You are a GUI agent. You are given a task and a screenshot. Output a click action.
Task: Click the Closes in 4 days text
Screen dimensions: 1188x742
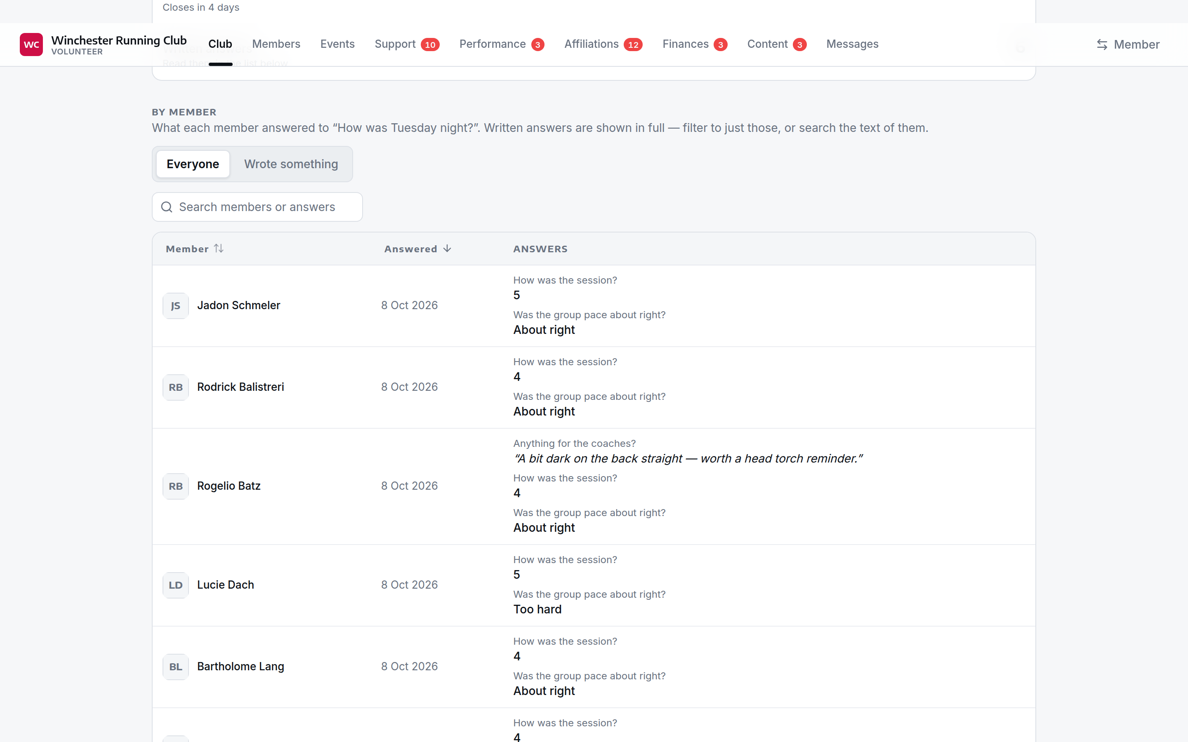point(201,7)
